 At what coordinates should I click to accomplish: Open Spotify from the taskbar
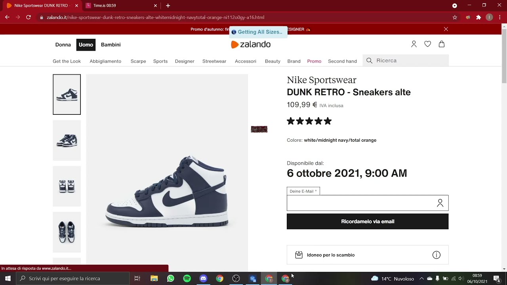[x=187, y=279]
